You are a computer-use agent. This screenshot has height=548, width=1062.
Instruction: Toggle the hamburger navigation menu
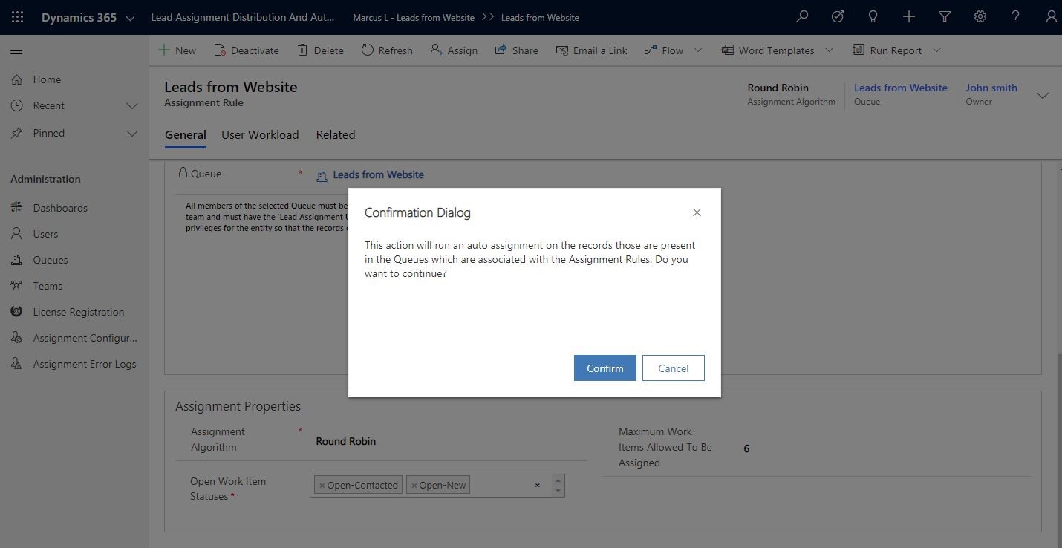tap(16, 50)
